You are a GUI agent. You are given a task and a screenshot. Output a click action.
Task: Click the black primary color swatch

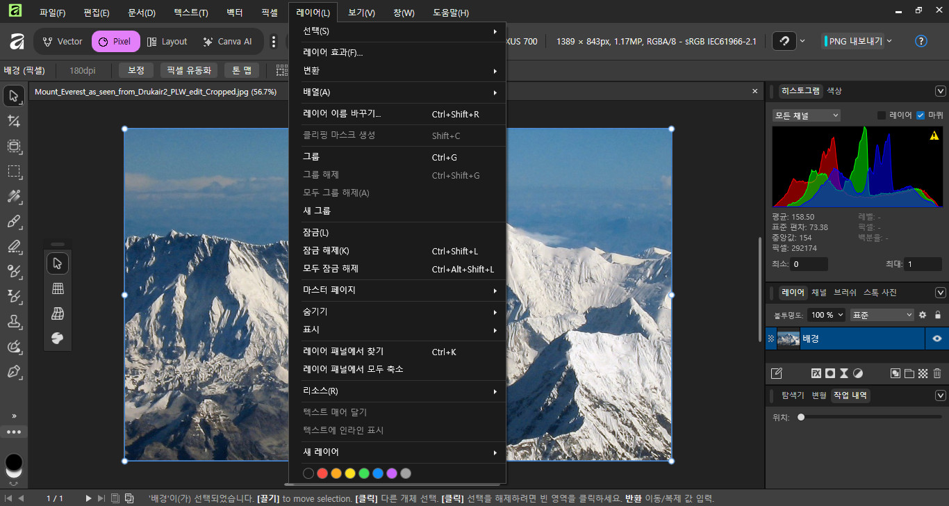(x=14, y=463)
